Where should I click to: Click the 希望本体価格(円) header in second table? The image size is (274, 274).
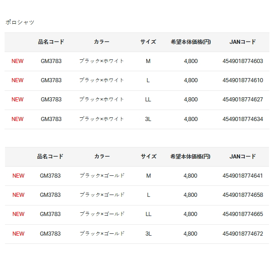coord(190,157)
